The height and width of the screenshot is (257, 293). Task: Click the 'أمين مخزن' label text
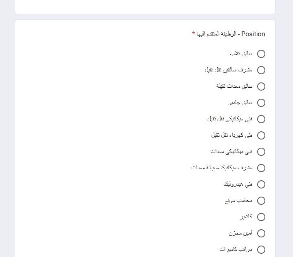[240, 233]
